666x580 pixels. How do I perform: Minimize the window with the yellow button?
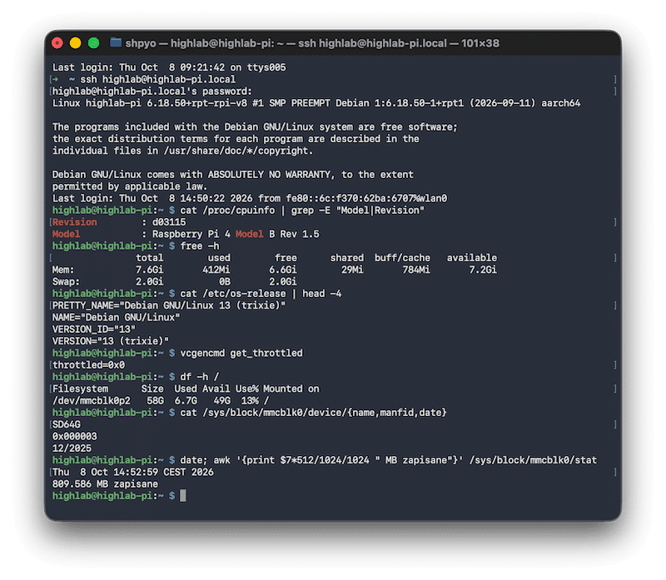76,43
